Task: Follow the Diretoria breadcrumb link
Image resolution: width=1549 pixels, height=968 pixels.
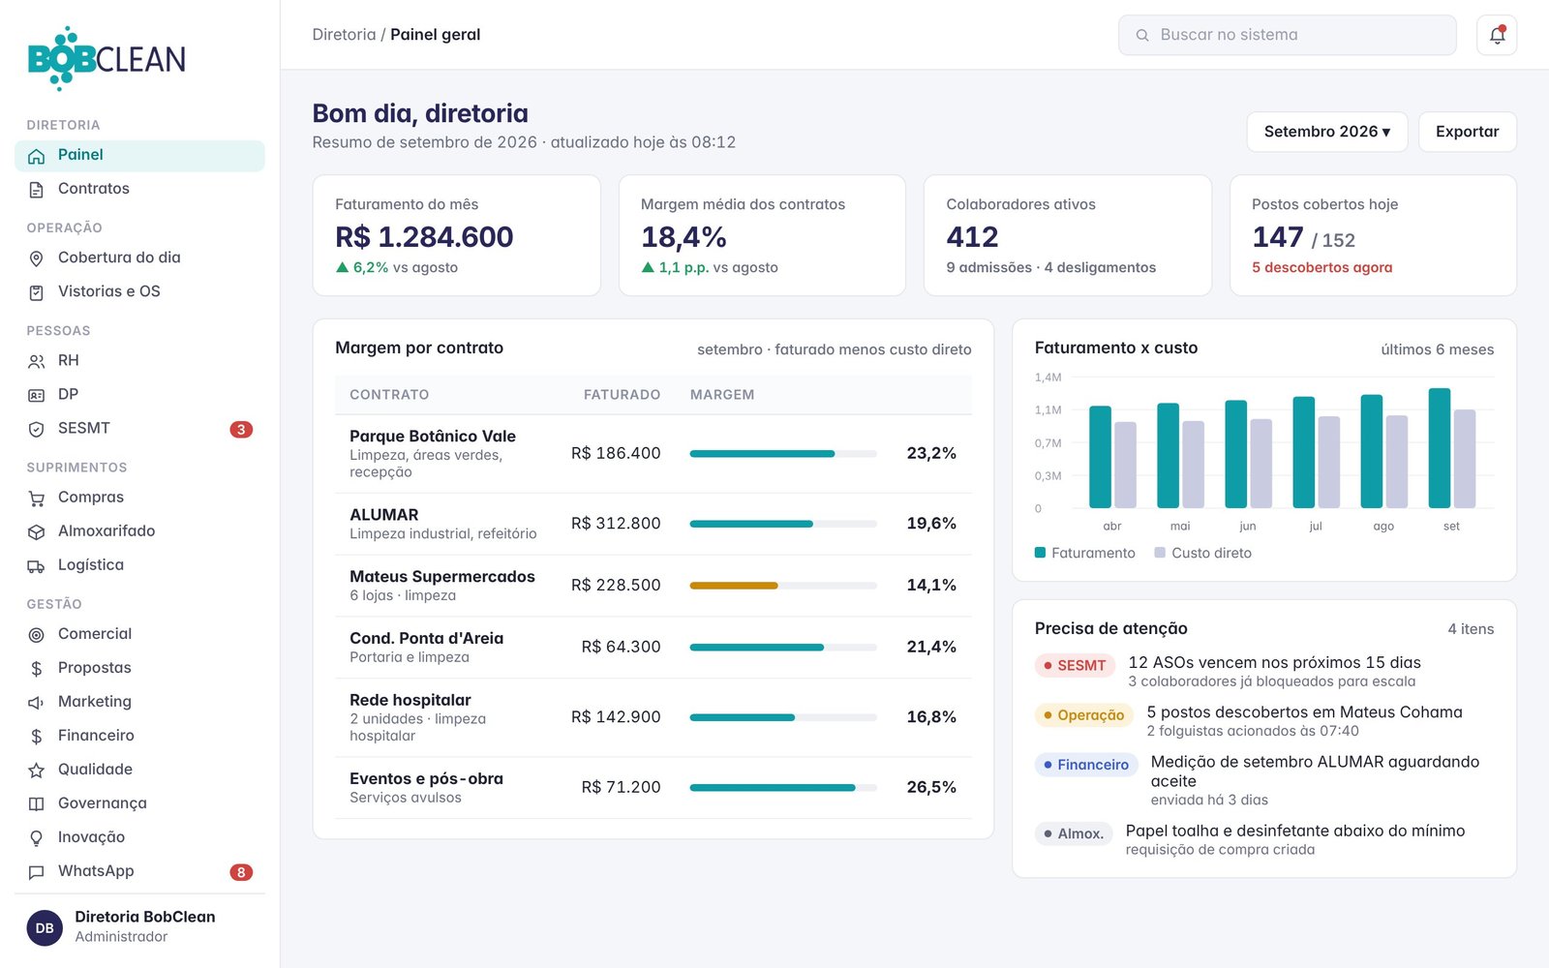Action: (x=344, y=35)
